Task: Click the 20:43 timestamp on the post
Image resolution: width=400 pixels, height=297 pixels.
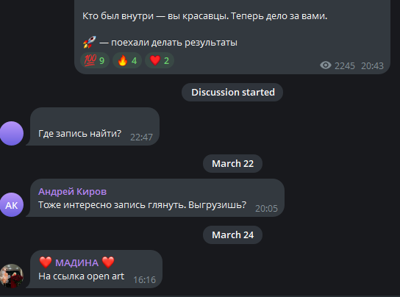Action: point(372,66)
